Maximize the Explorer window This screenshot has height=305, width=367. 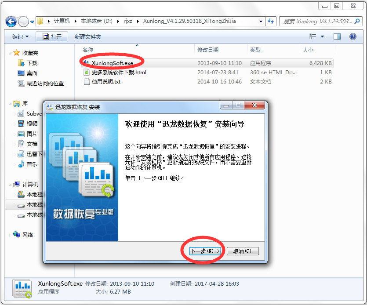(x=337, y=6)
